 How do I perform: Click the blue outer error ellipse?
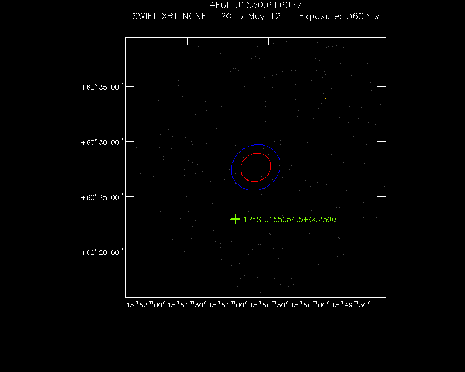tap(255, 167)
